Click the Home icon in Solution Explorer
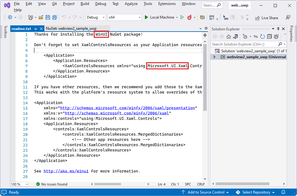The image size is (297, 196). pyautogui.click(x=229, y=37)
